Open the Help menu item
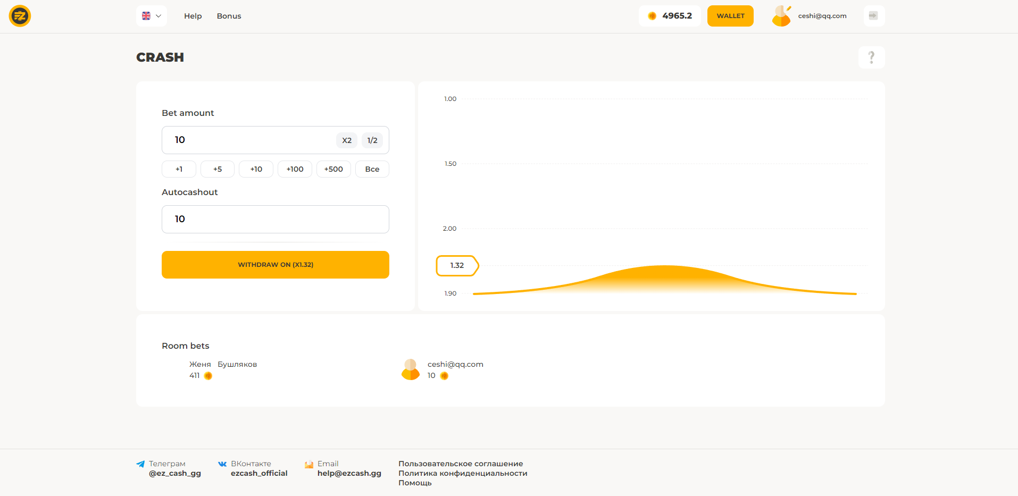 193,16
